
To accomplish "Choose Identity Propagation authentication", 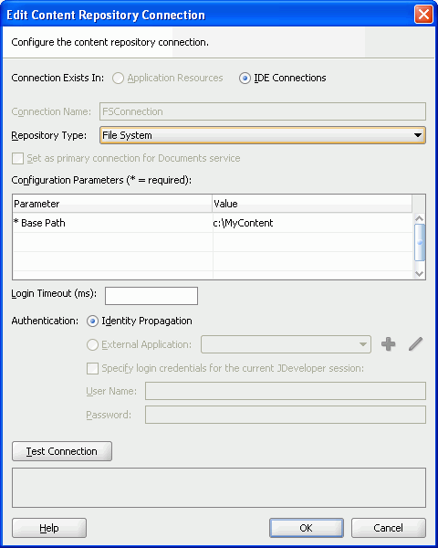I will (92, 321).
